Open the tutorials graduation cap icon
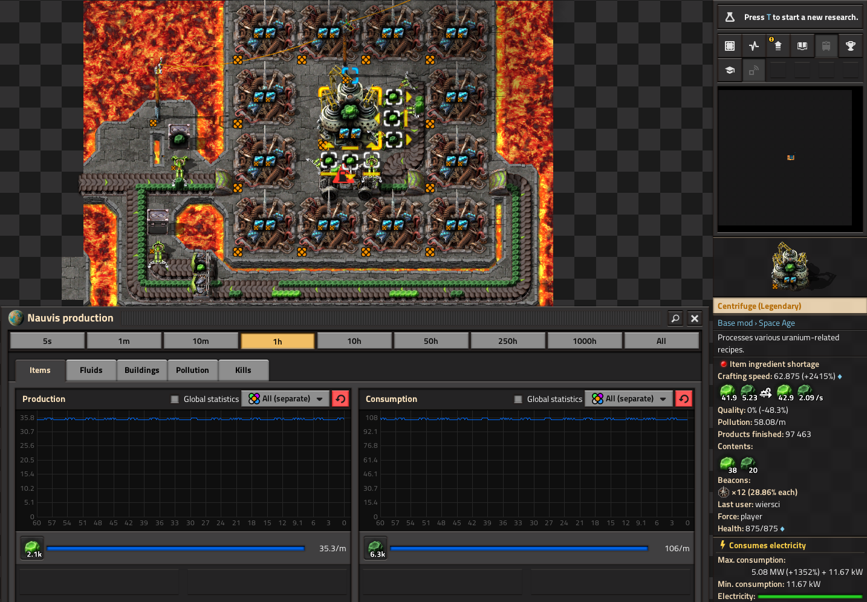This screenshot has width=867, height=602. (729, 70)
